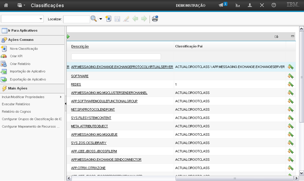
Task: Open the REDES classification link
Action: (x=76, y=84)
